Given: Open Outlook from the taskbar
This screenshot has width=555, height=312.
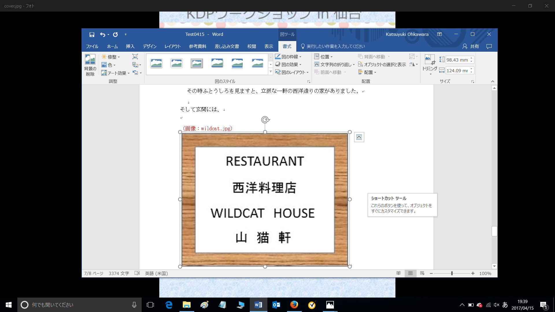Looking at the screenshot, I should pyautogui.click(x=276, y=305).
